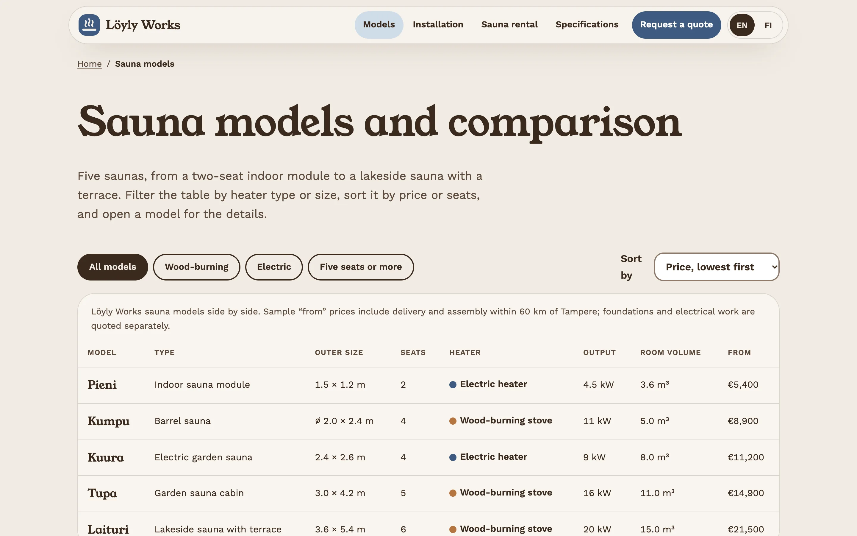This screenshot has width=857, height=536.
Task: Click the 4.5 kW output value
Action: click(598, 385)
